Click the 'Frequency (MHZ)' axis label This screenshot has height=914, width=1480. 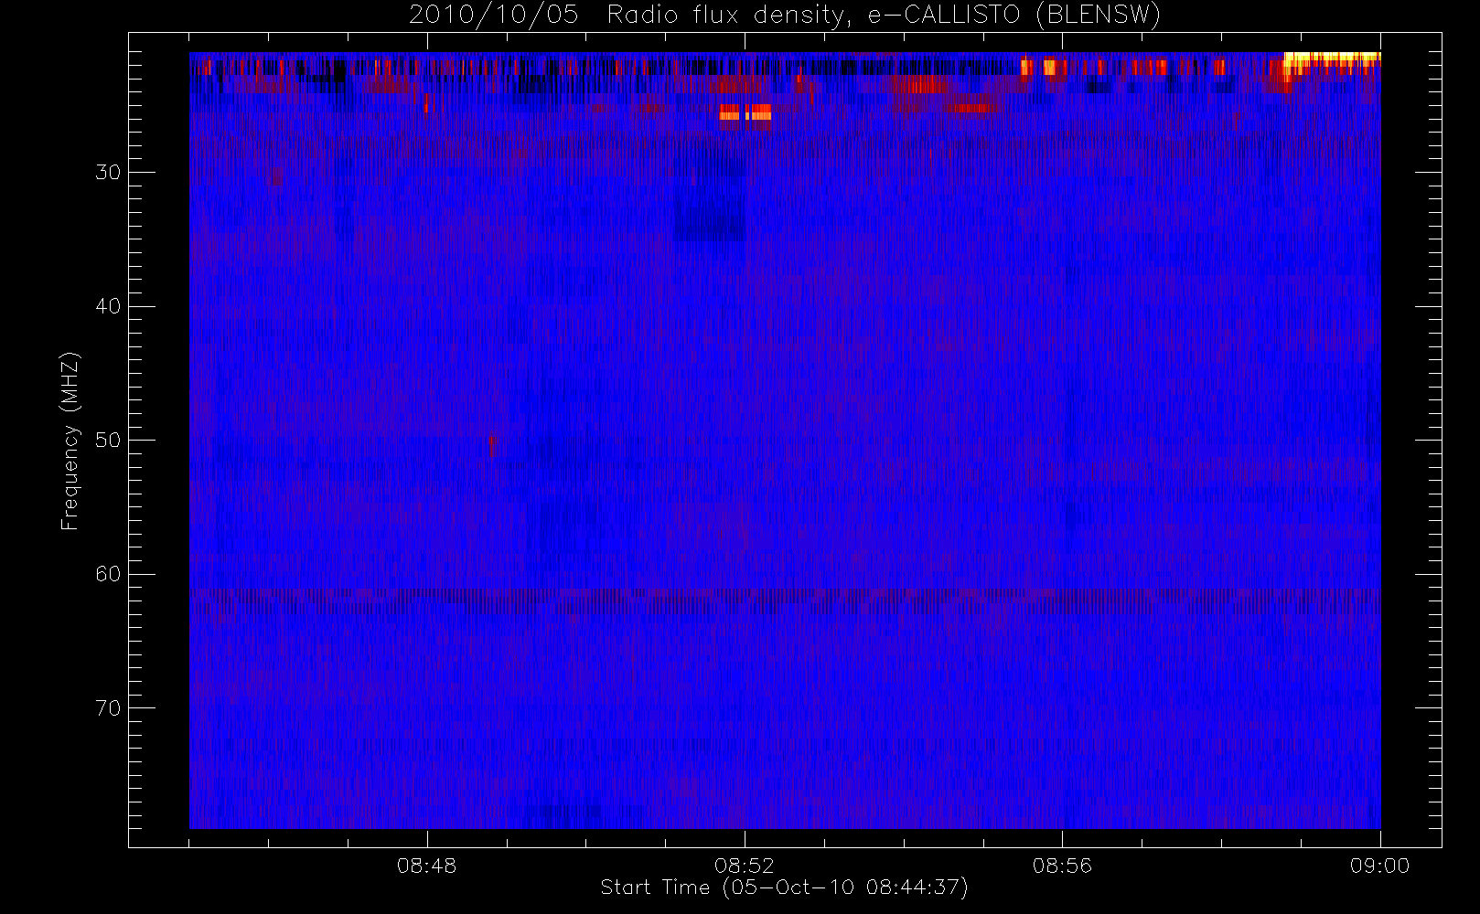(x=70, y=441)
